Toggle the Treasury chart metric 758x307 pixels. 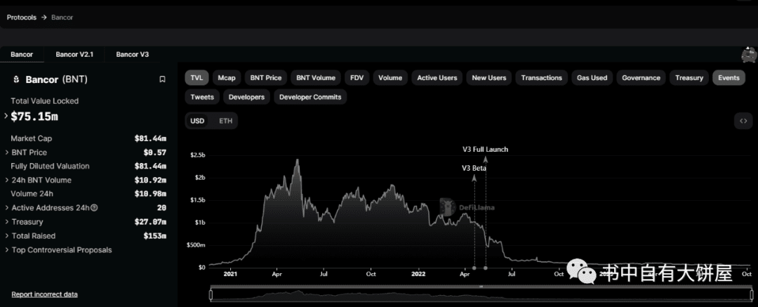click(x=689, y=77)
